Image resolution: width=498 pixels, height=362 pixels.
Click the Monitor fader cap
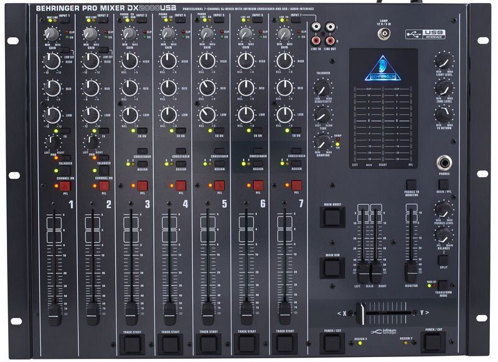pyautogui.click(x=411, y=271)
